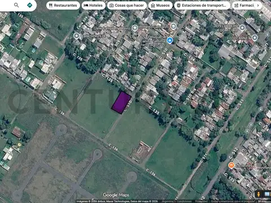
Task: Select the yellow Street View pegman
Action: tap(259, 194)
